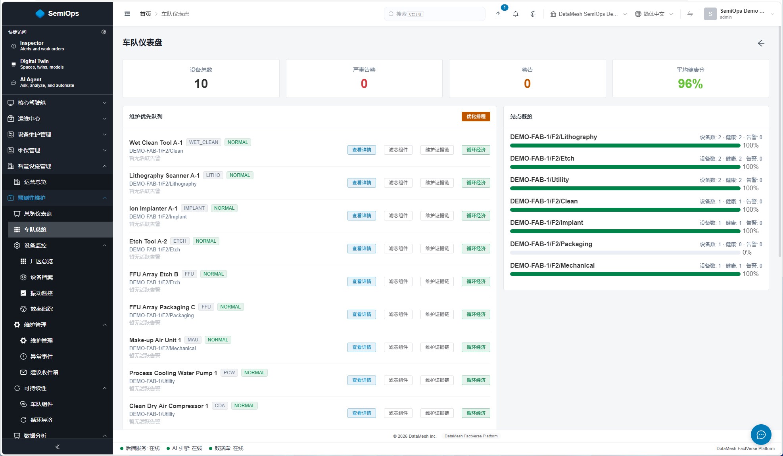Click quick access settings gear icon

tap(104, 32)
